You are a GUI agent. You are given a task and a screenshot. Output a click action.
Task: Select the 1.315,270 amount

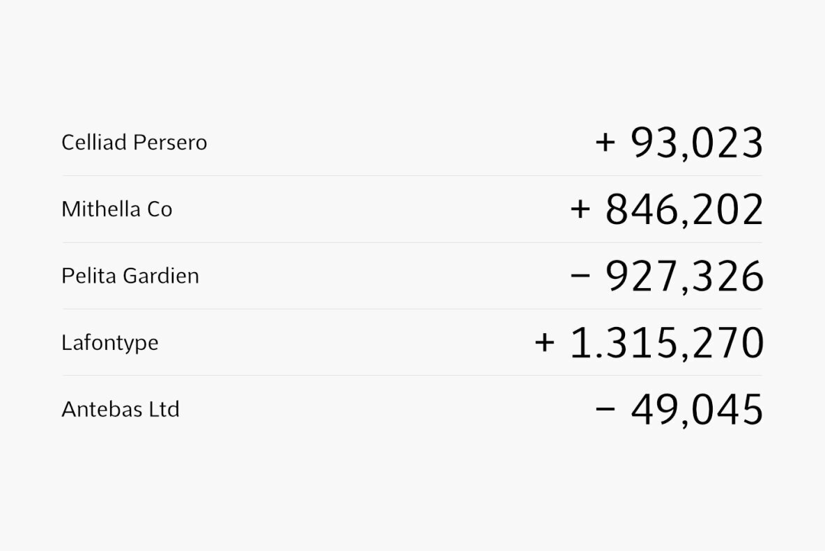click(x=667, y=343)
